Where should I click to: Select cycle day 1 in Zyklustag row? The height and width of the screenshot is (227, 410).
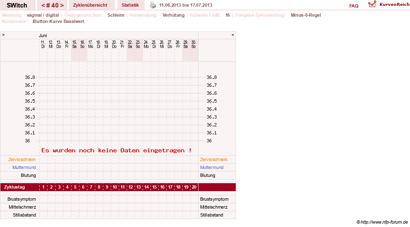43,187
